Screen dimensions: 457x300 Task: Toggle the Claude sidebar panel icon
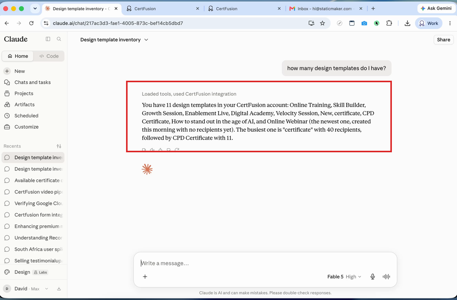tap(48, 39)
